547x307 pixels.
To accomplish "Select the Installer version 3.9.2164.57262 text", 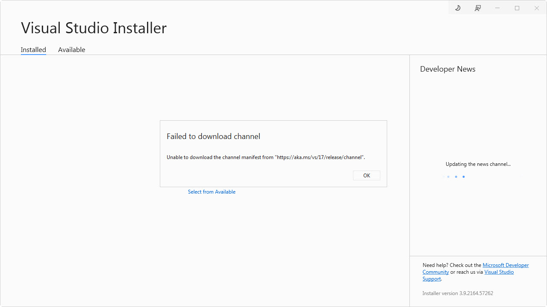I will (x=458, y=293).
